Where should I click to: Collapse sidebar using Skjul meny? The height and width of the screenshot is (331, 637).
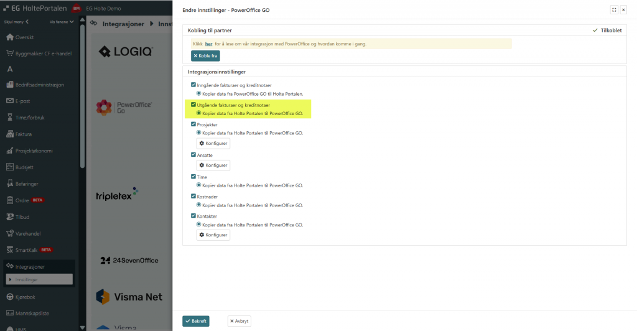[x=16, y=22]
